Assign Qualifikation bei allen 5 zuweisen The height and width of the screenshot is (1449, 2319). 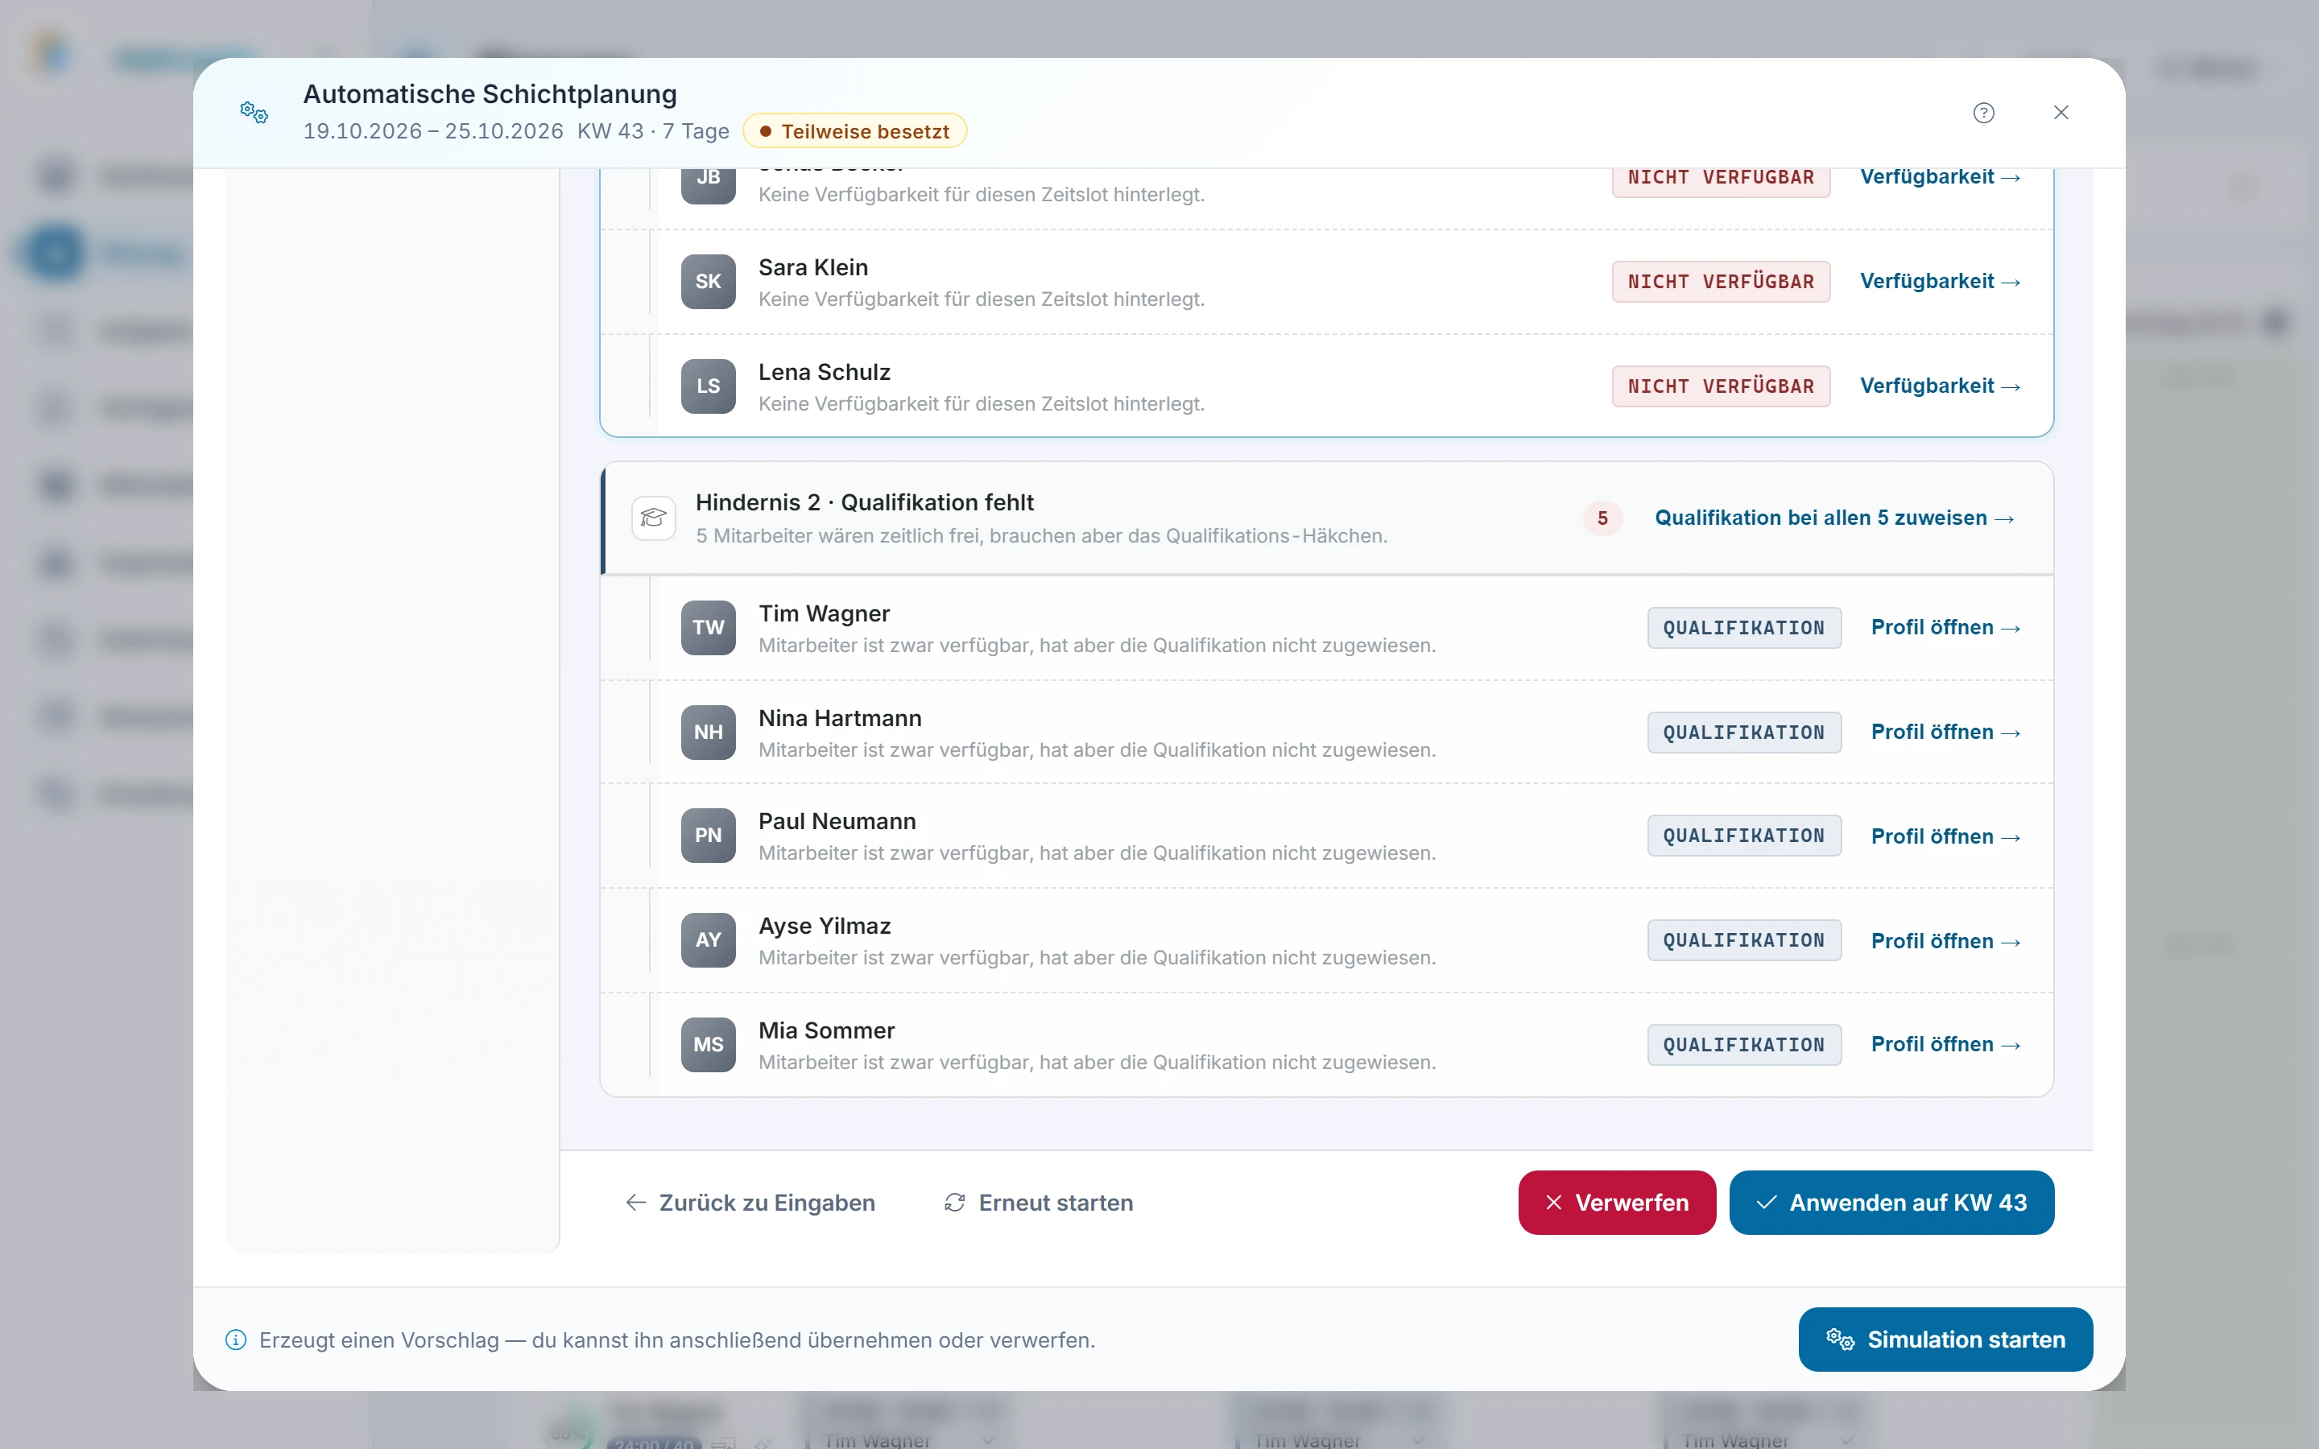coord(1834,518)
